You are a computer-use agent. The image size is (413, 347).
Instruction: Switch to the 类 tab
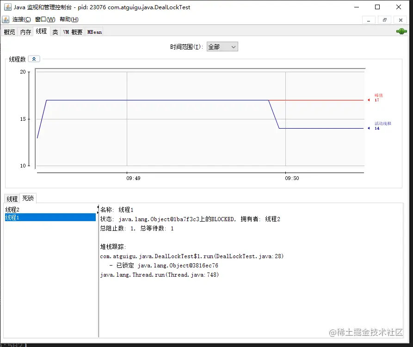coord(55,32)
